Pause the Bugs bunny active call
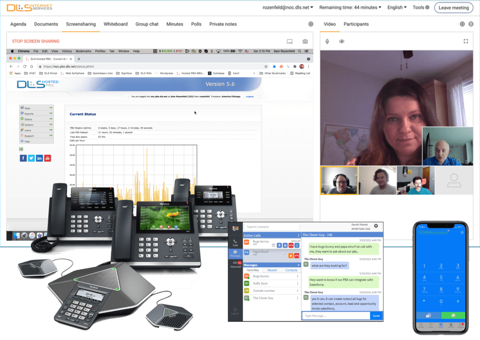This screenshot has width=480, height=340. coord(285,245)
